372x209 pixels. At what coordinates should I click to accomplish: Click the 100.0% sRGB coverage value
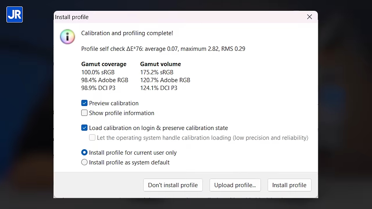[x=98, y=72]
